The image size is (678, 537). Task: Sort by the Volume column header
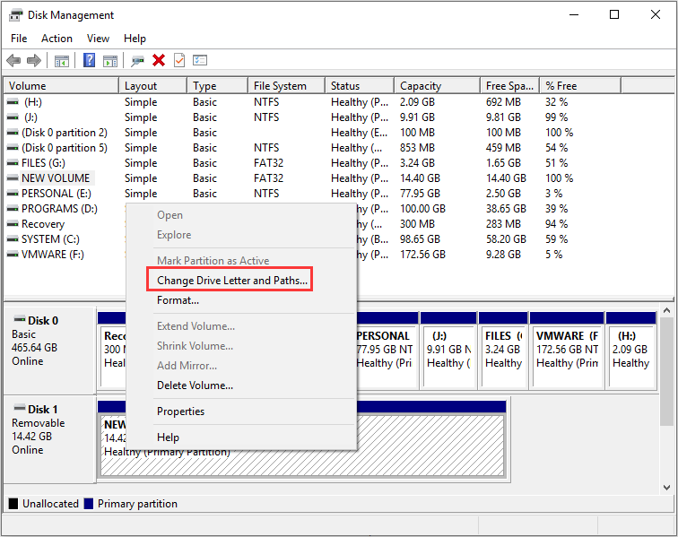pyautogui.click(x=61, y=86)
